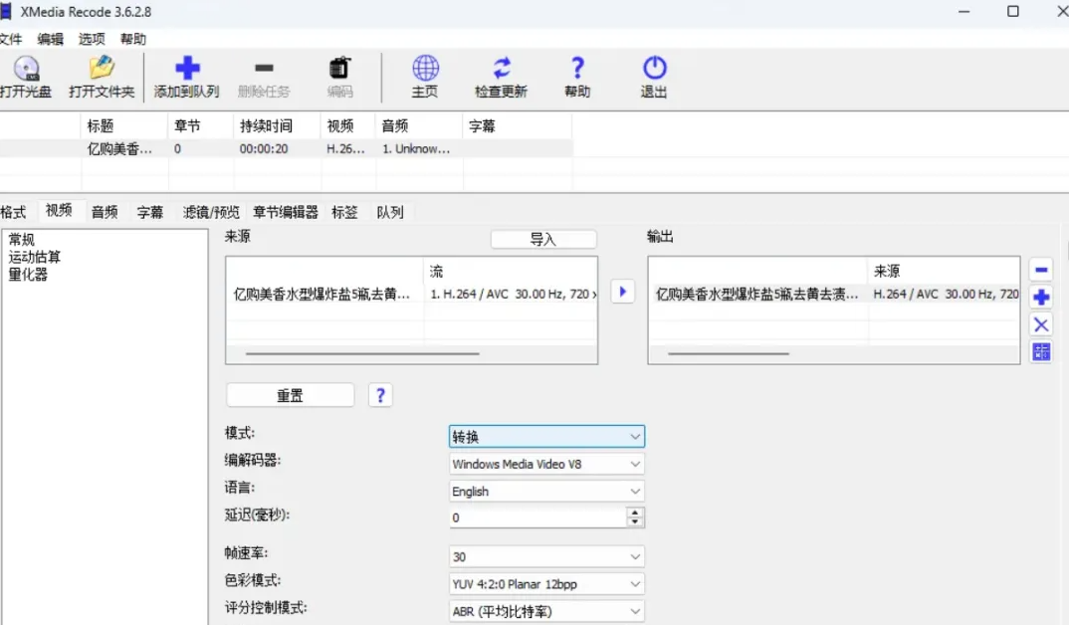Select 量化器 (Quantizer) in left list
The height and width of the screenshot is (625, 1069).
[28, 275]
